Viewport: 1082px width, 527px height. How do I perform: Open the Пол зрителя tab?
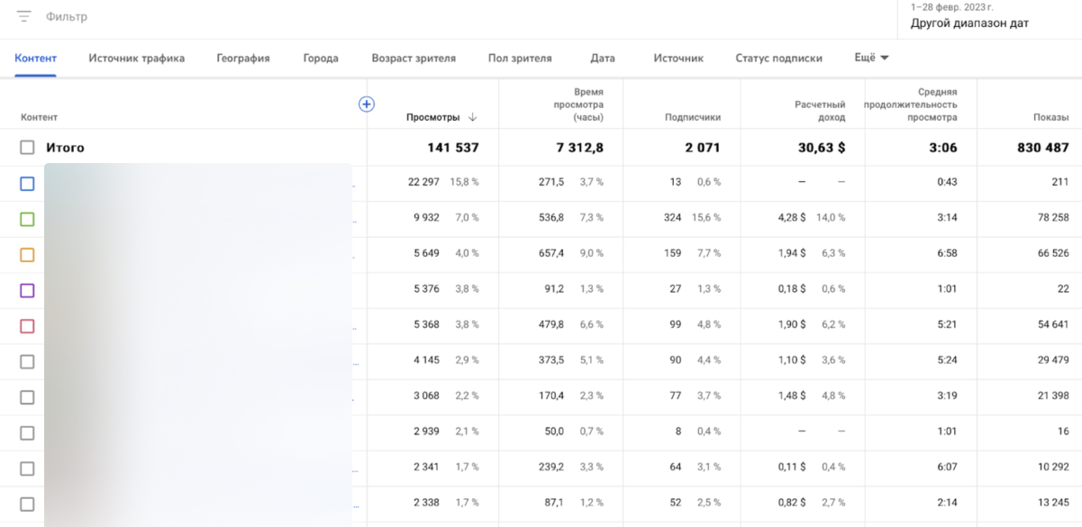click(520, 59)
